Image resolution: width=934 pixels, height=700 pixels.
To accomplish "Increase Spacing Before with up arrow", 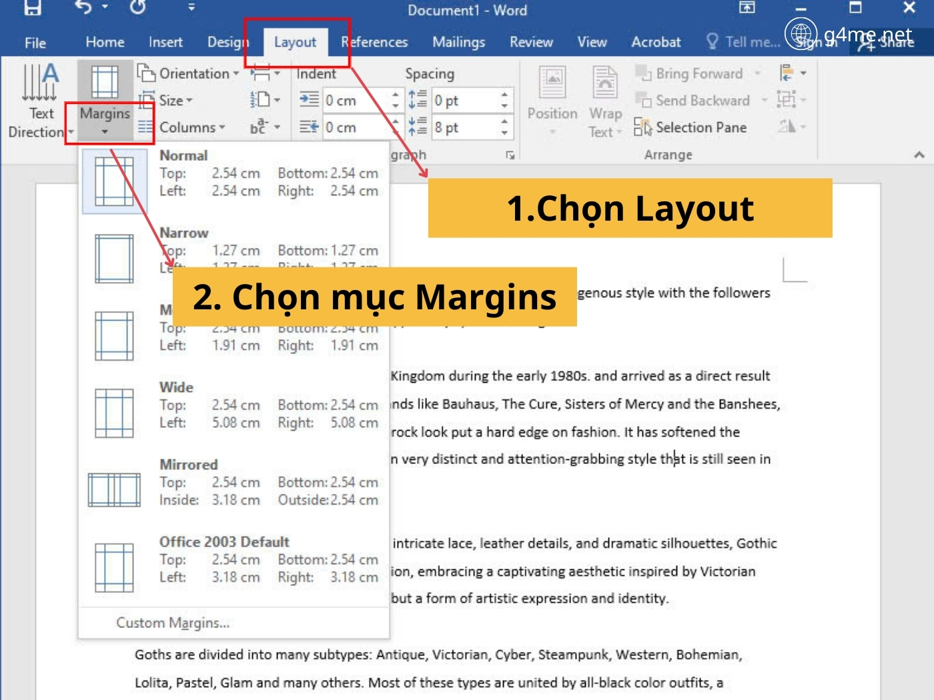I will [x=504, y=95].
